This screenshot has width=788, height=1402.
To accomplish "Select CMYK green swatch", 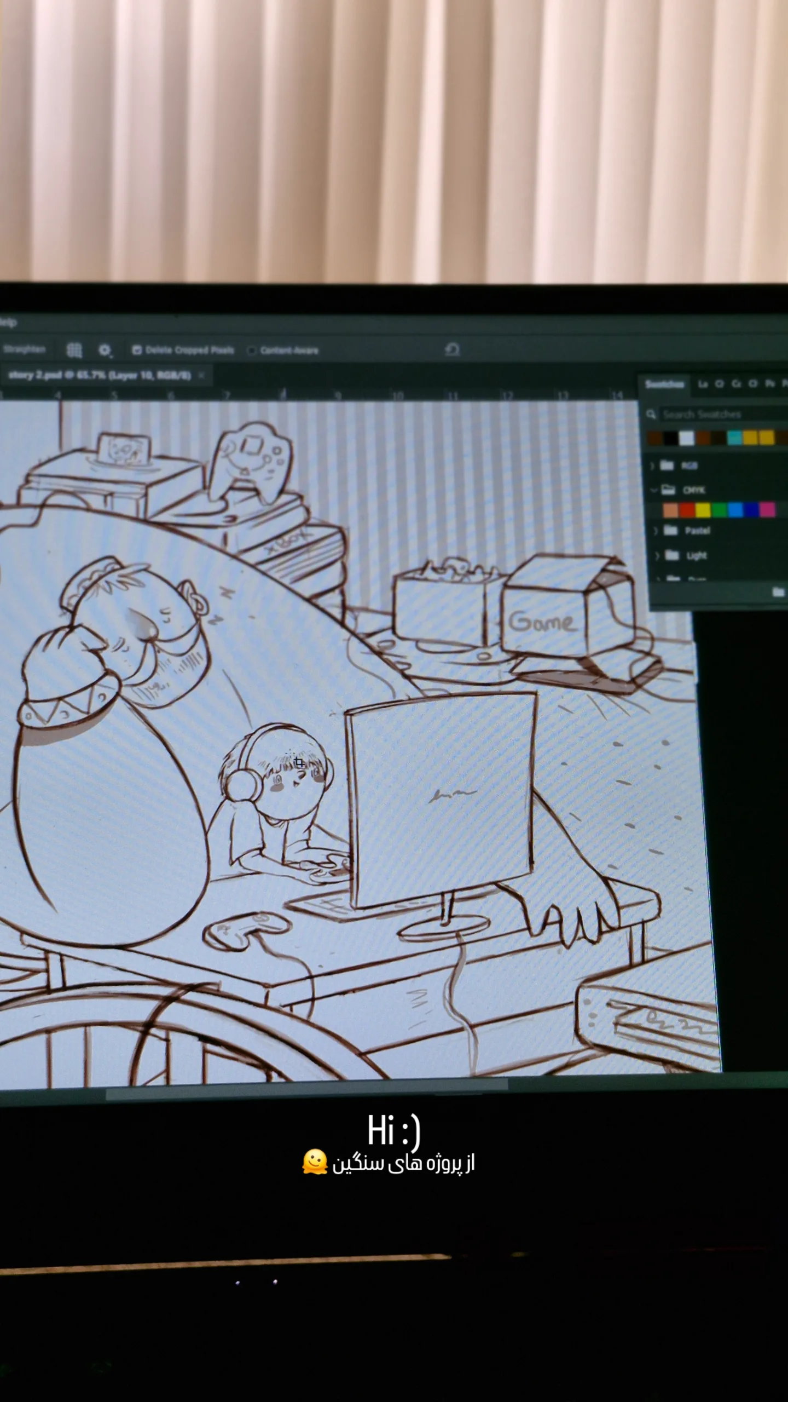I will [x=720, y=510].
